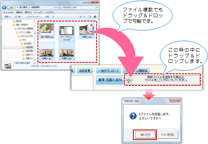208x144 pixels.
Task: Open the Explorer help question-mark icon
Action: 95,17
